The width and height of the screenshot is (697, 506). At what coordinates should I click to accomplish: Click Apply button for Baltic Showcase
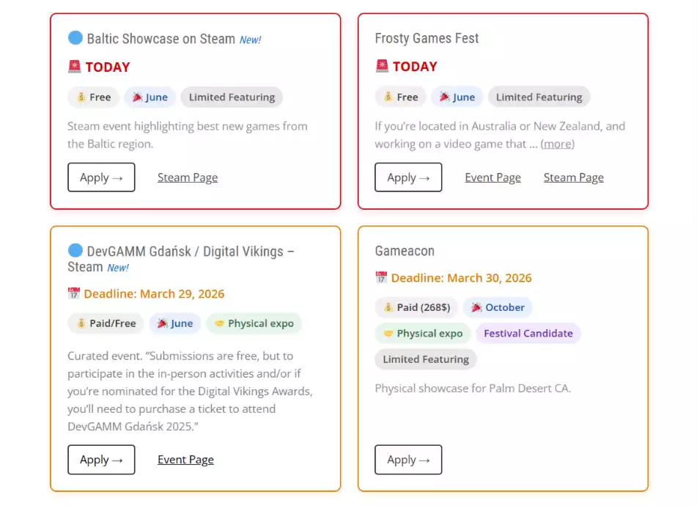click(x=101, y=177)
